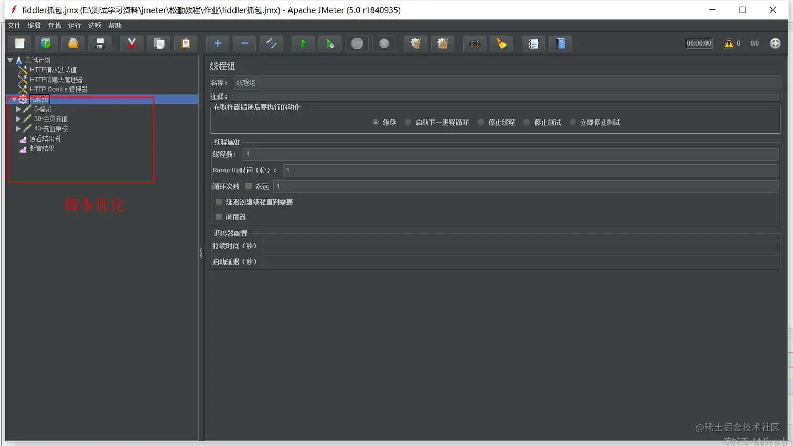
Task: Open the 帮助 menu
Action: pos(115,25)
